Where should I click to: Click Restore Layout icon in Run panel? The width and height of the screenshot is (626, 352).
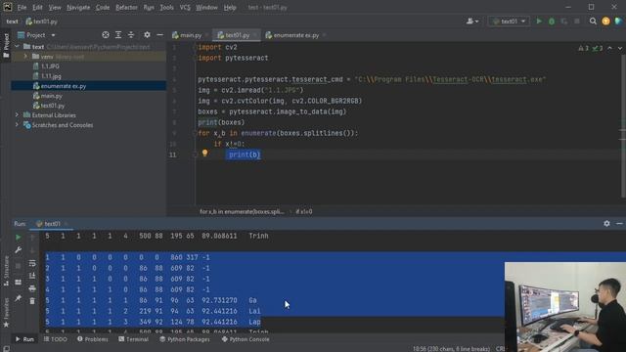(x=18, y=283)
